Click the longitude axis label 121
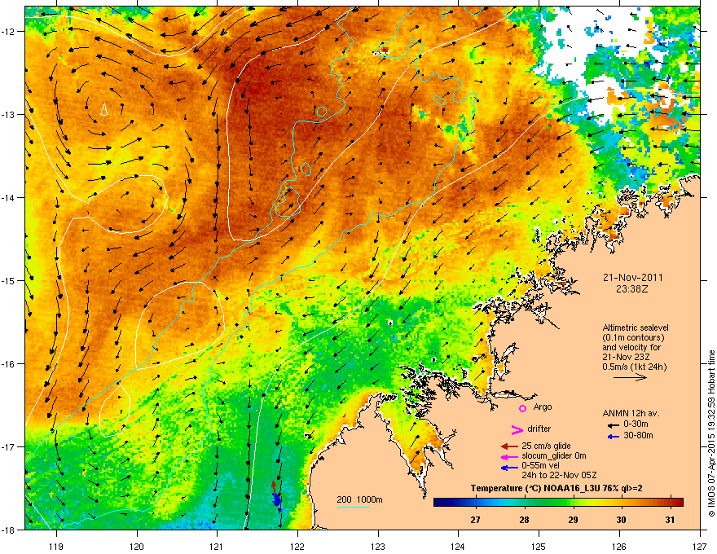The image size is (717, 554). point(217,546)
